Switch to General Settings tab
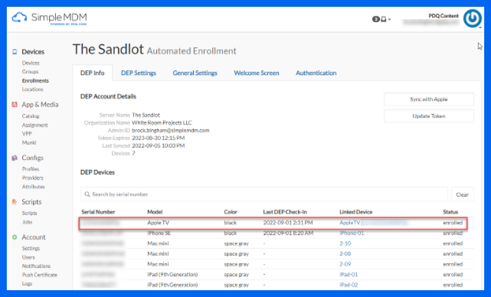 coord(195,73)
